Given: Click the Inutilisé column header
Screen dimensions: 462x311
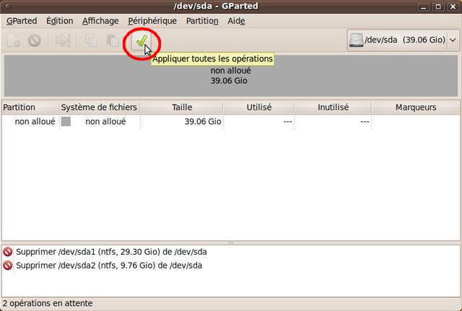Looking at the screenshot, I should coord(333,108).
